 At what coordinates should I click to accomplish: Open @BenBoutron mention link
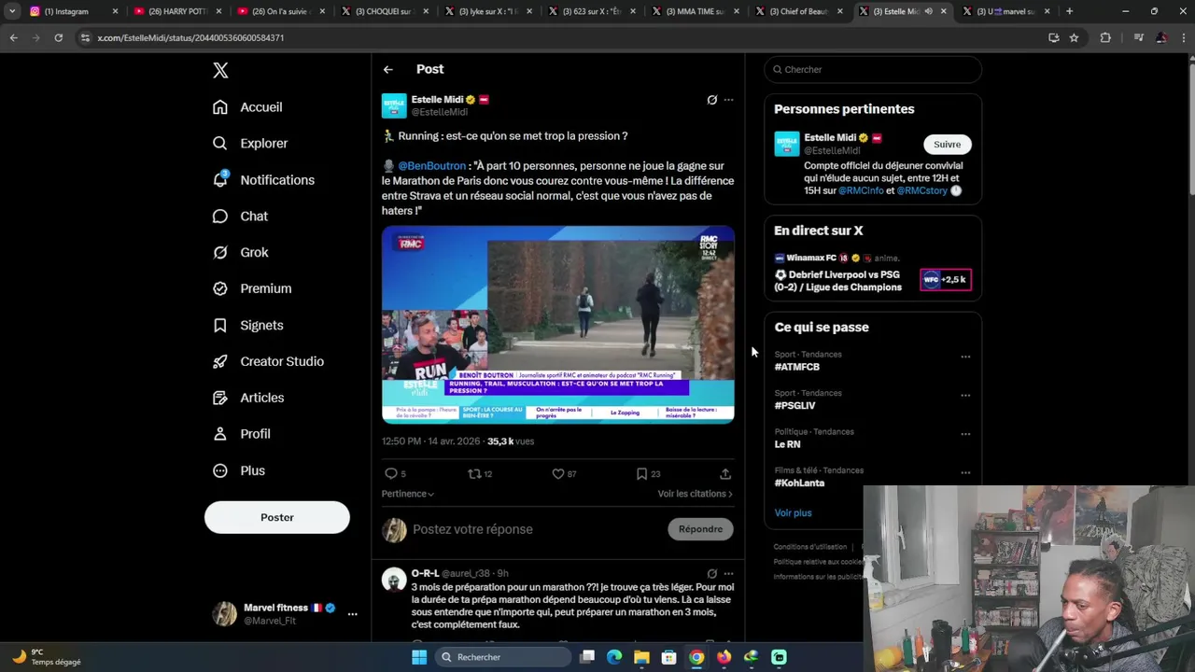click(x=431, y=166)
